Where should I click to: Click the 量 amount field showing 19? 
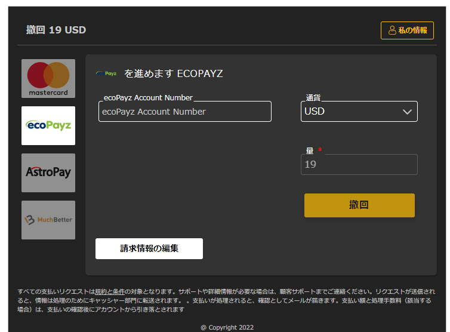click(x=359, y=165)
